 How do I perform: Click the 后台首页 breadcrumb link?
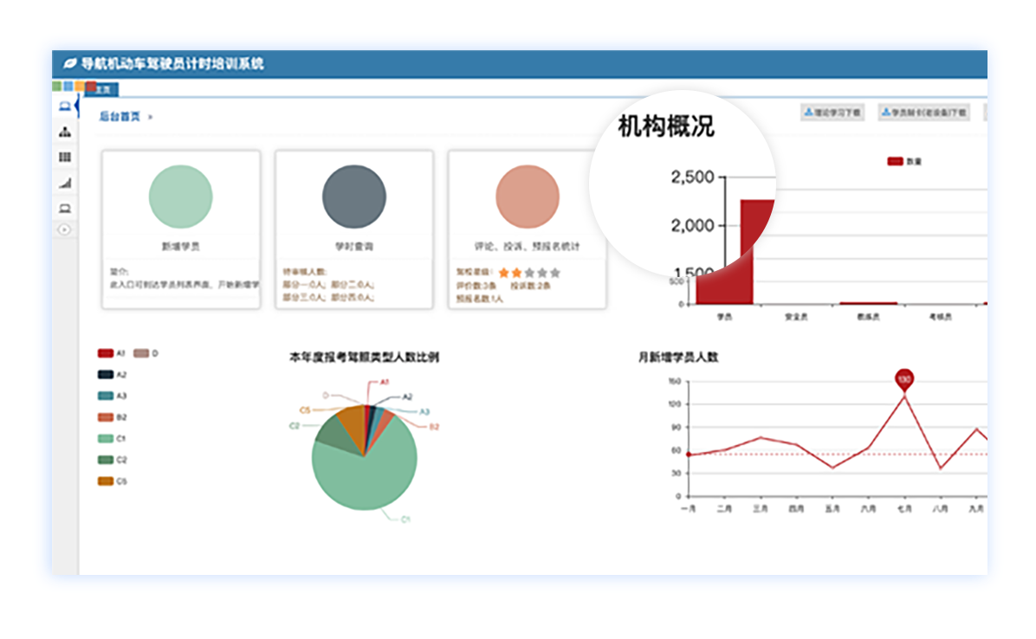[x=119, y=117]
